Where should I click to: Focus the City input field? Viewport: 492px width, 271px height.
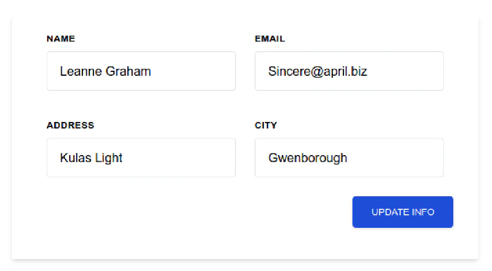click(349, 158)
